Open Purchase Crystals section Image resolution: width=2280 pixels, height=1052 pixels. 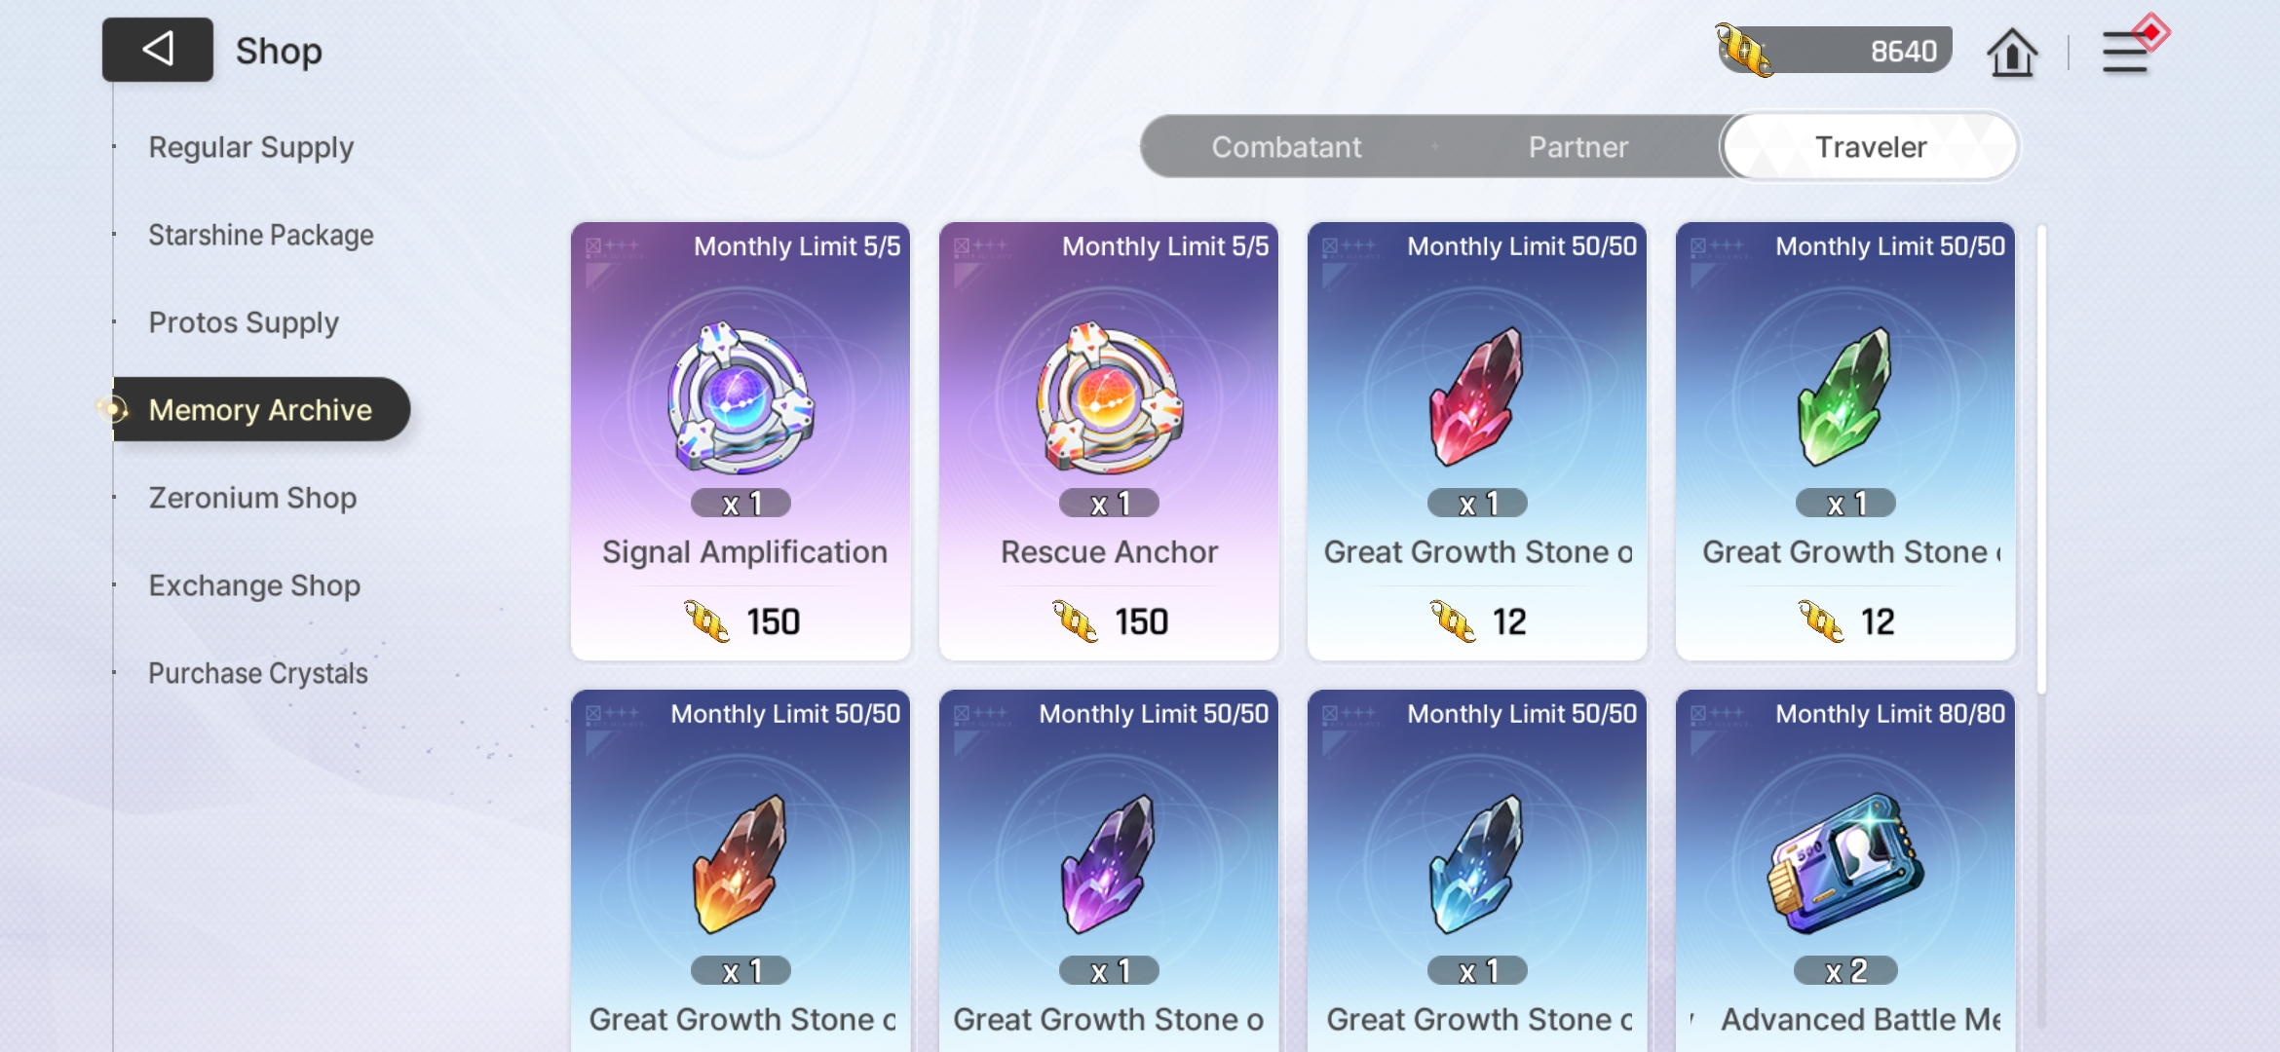pyautogui.click(x=258, y=673)
